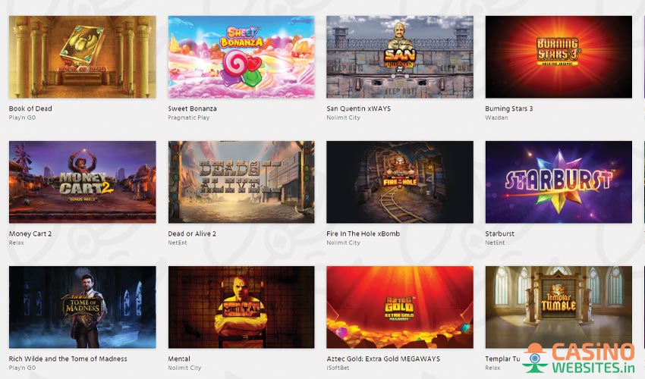645x379 pixels.
Task: Open the Aztec Gold Megaways thumbnail
Action: [x=400, y=307]
